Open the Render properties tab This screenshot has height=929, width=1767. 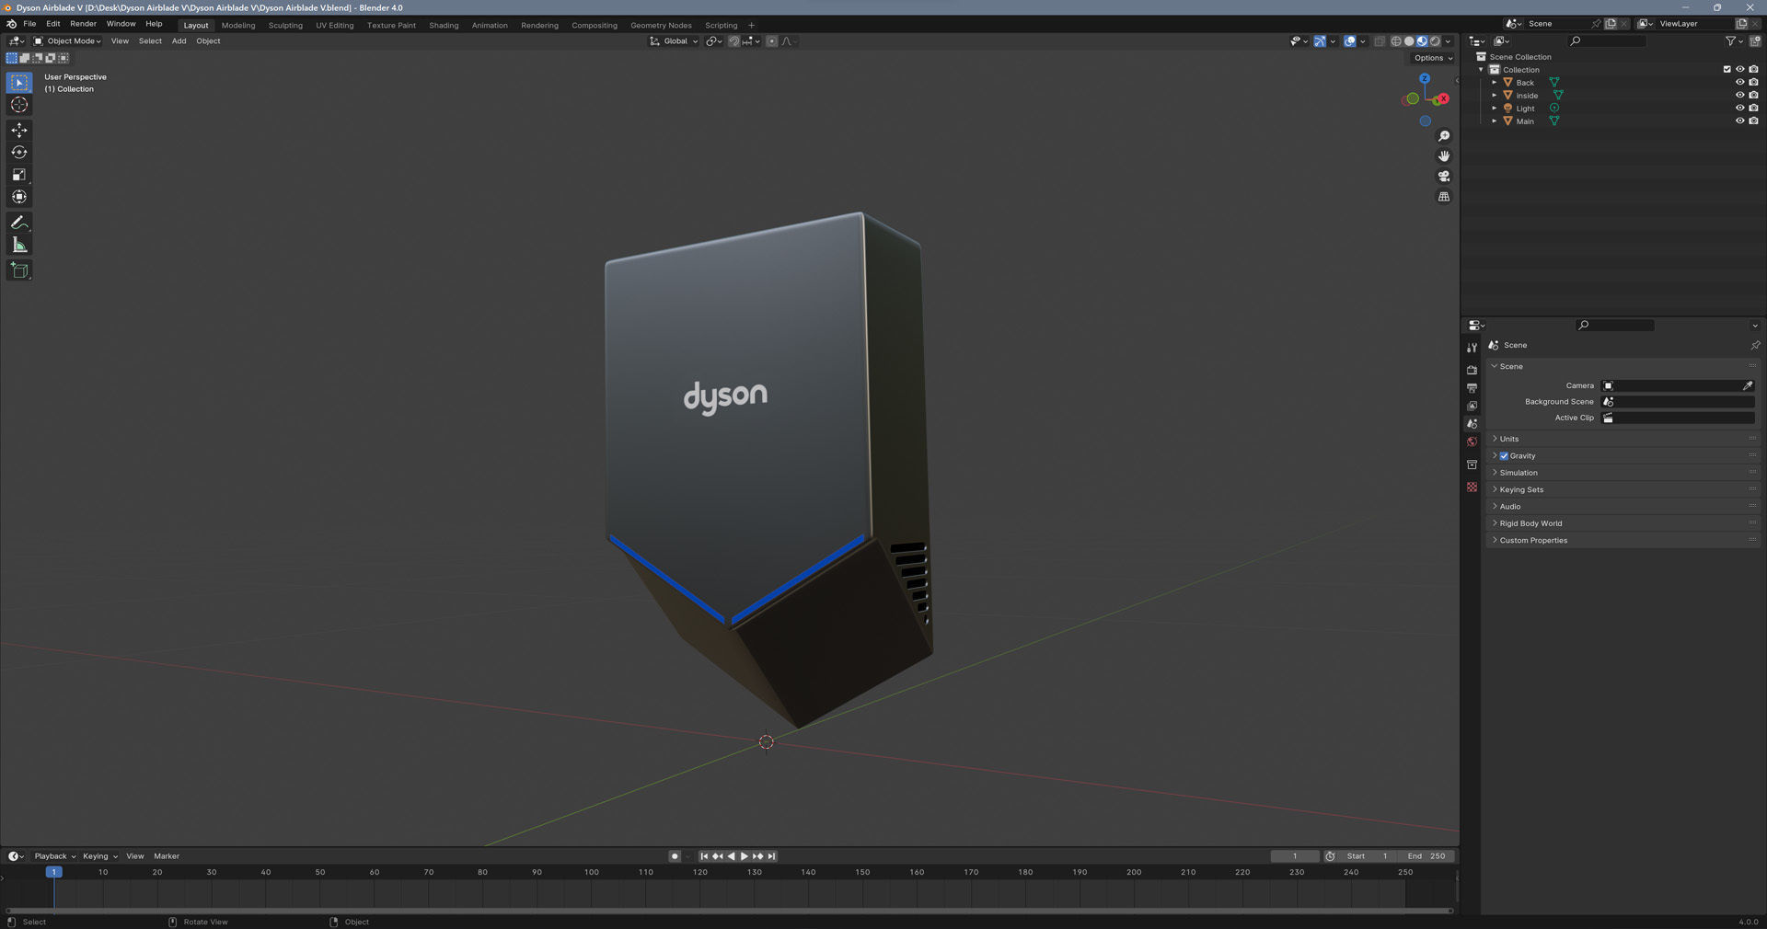1472,370
